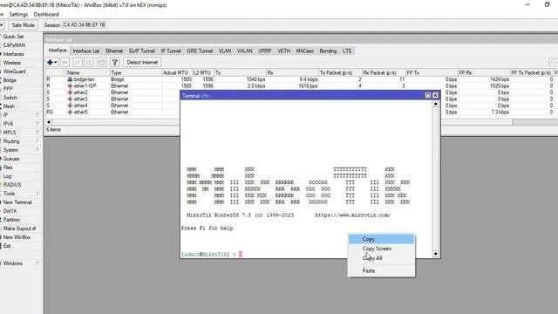Click the Remove (minus) toolbar button
This screenshot has width=558, height=314.
(x=65, y=62)
